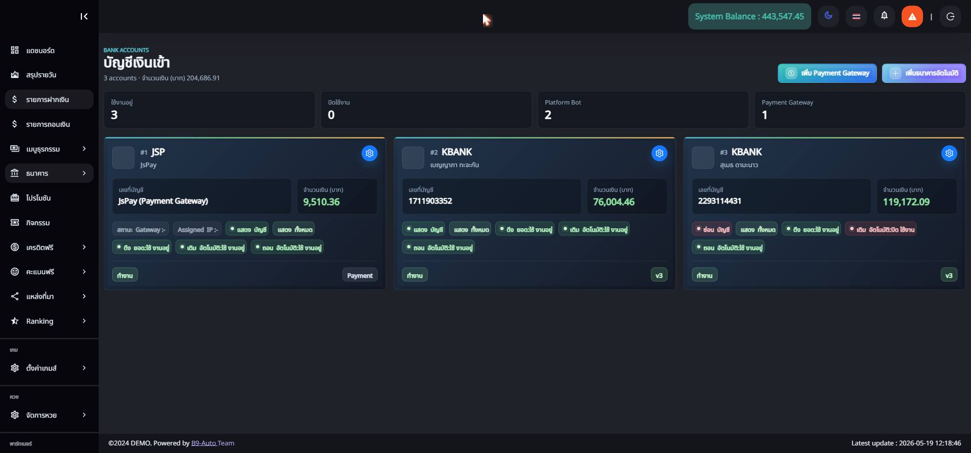971x453 pixels.
Task: Click แสดง ทั้งหมด on the #2 KBANK card
Action: [x=470, y=229]
